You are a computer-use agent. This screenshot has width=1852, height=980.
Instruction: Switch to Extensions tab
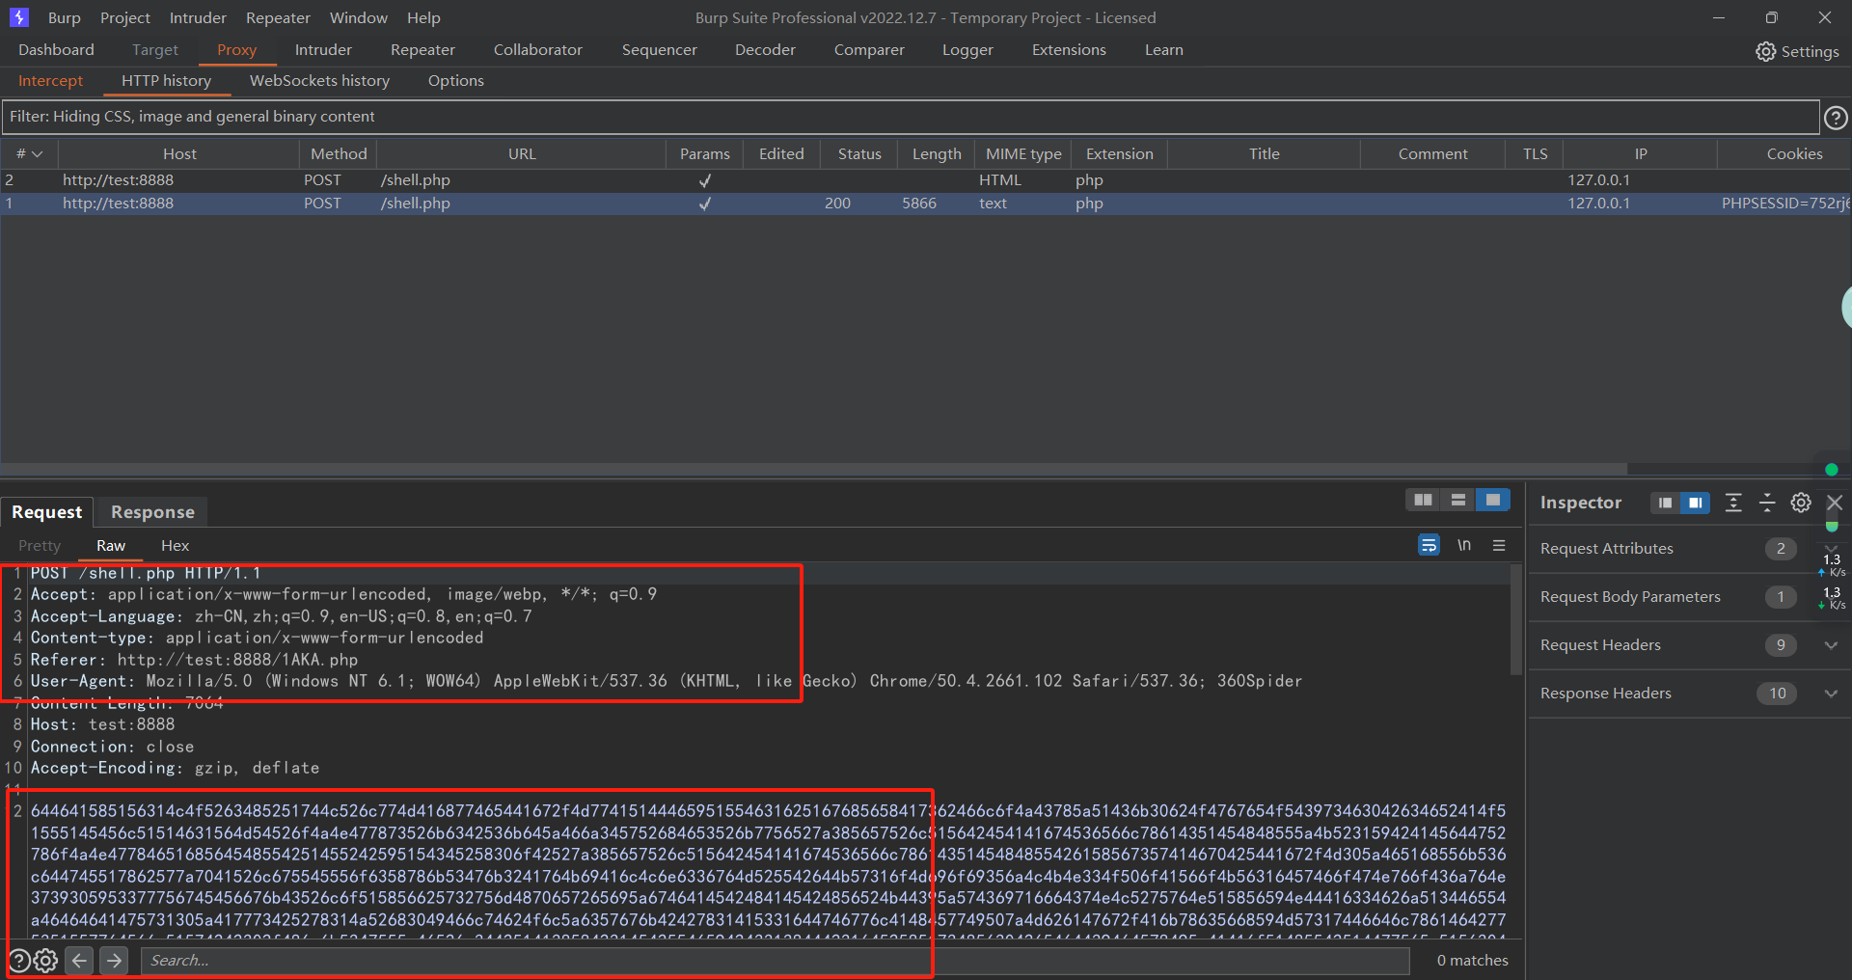click(x=1069, y=50)
